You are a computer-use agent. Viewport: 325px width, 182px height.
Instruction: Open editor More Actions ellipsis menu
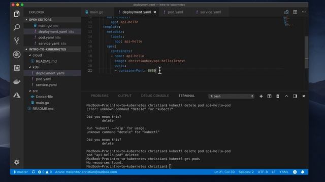(x=304, y=12)
